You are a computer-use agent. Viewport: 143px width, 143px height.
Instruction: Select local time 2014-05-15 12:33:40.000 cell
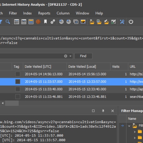(x=87, y=89)
